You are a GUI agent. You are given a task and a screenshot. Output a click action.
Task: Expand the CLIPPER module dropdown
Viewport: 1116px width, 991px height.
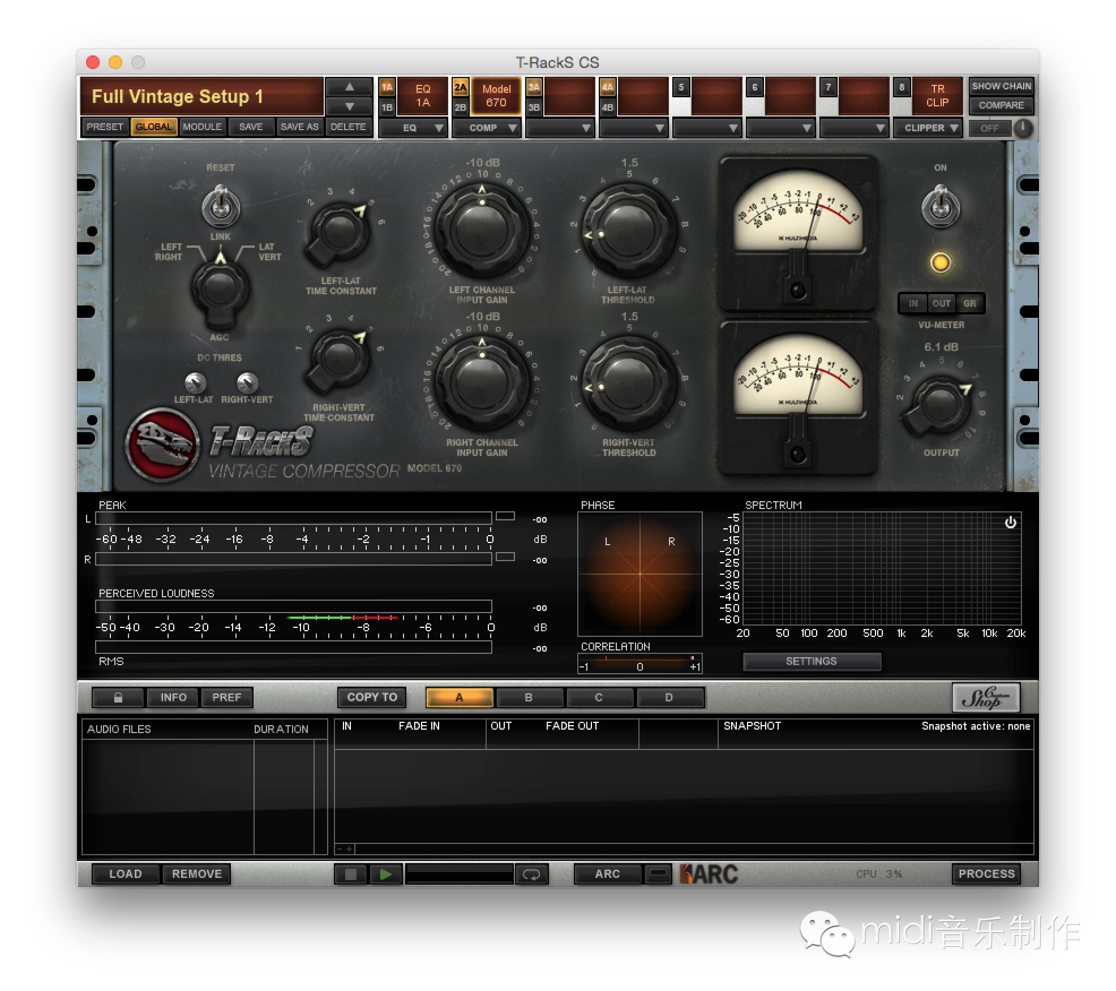point(929,128)
